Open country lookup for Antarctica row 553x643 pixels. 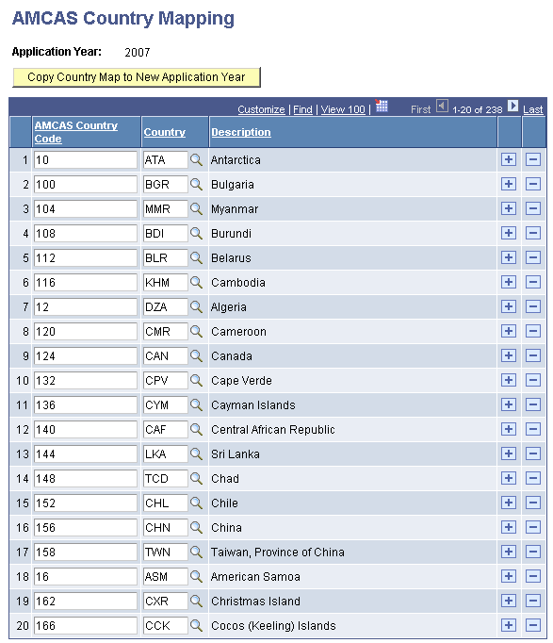coord(196,160)
